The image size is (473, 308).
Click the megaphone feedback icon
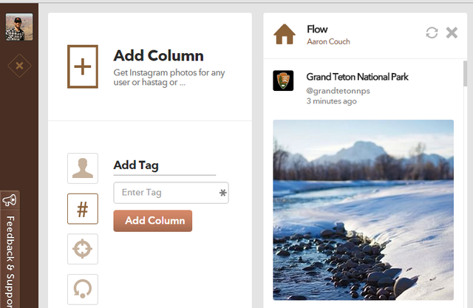tap(10, 200)
